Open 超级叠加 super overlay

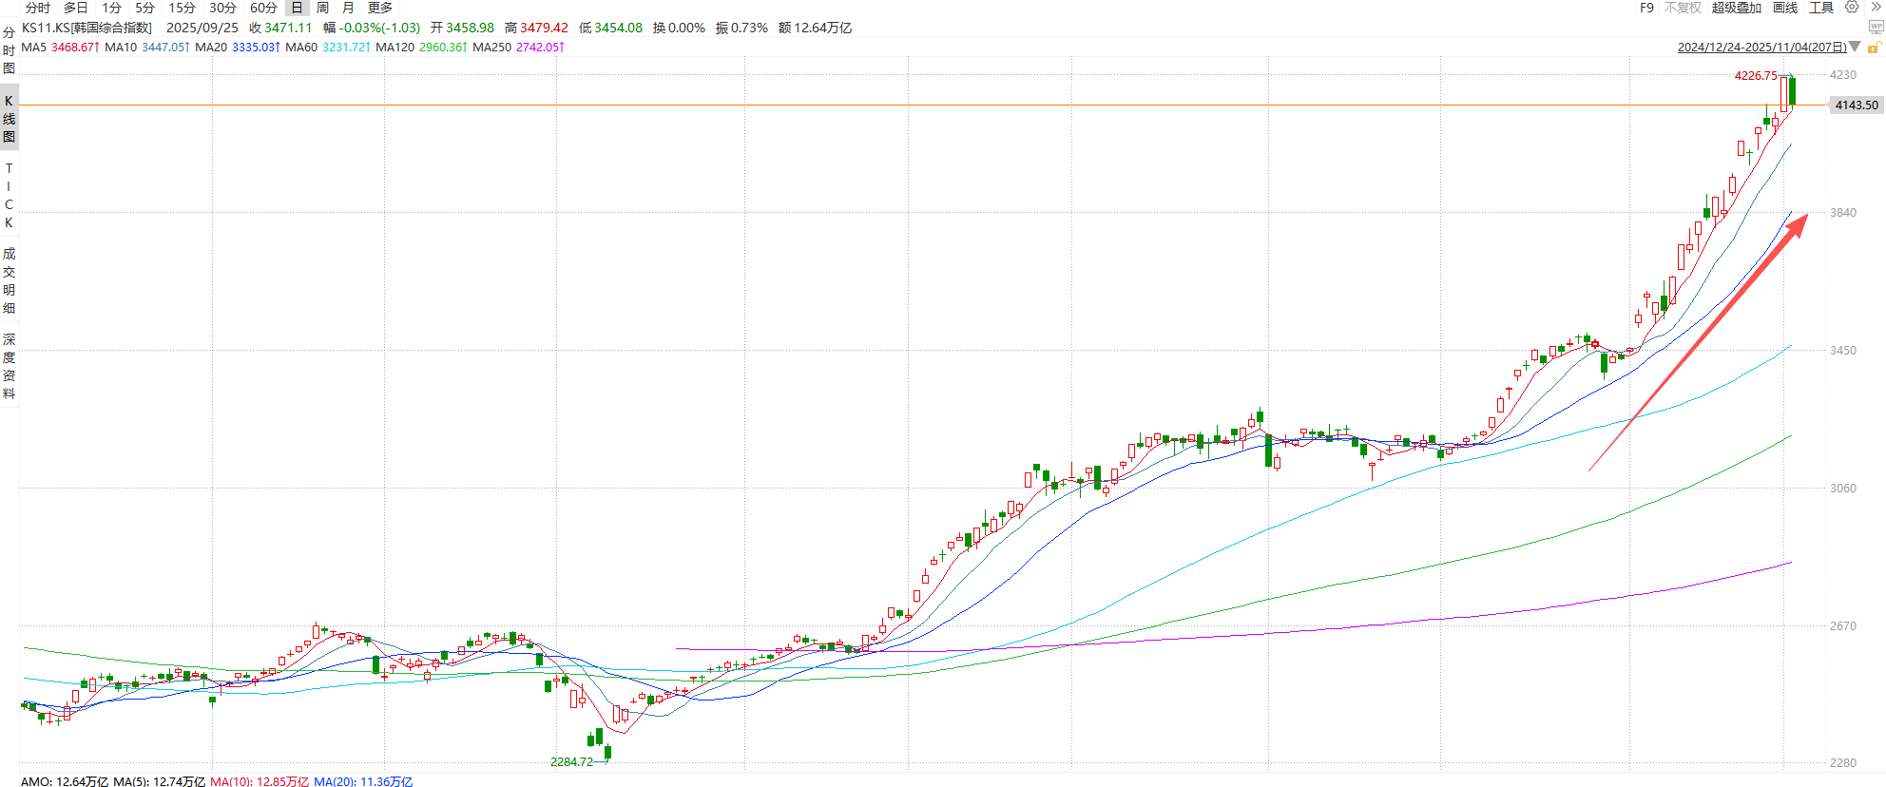[1737, 8]
